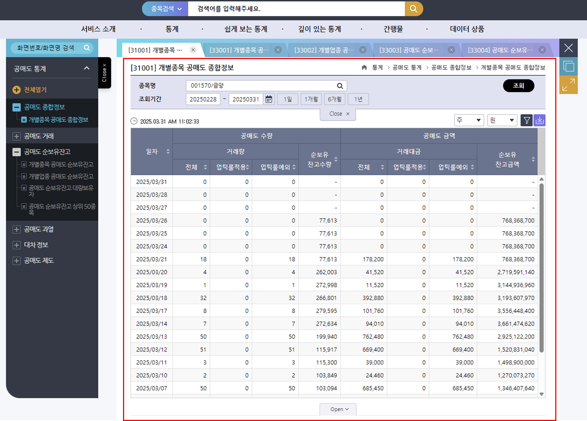Image resolution: width=587 pixels, height=421 pixels.
Task: Sort 거래대금 업틱룰예외 column
Action: click(x=472, y=167)
